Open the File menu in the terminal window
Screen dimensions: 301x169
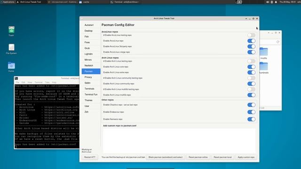(17, 83)
